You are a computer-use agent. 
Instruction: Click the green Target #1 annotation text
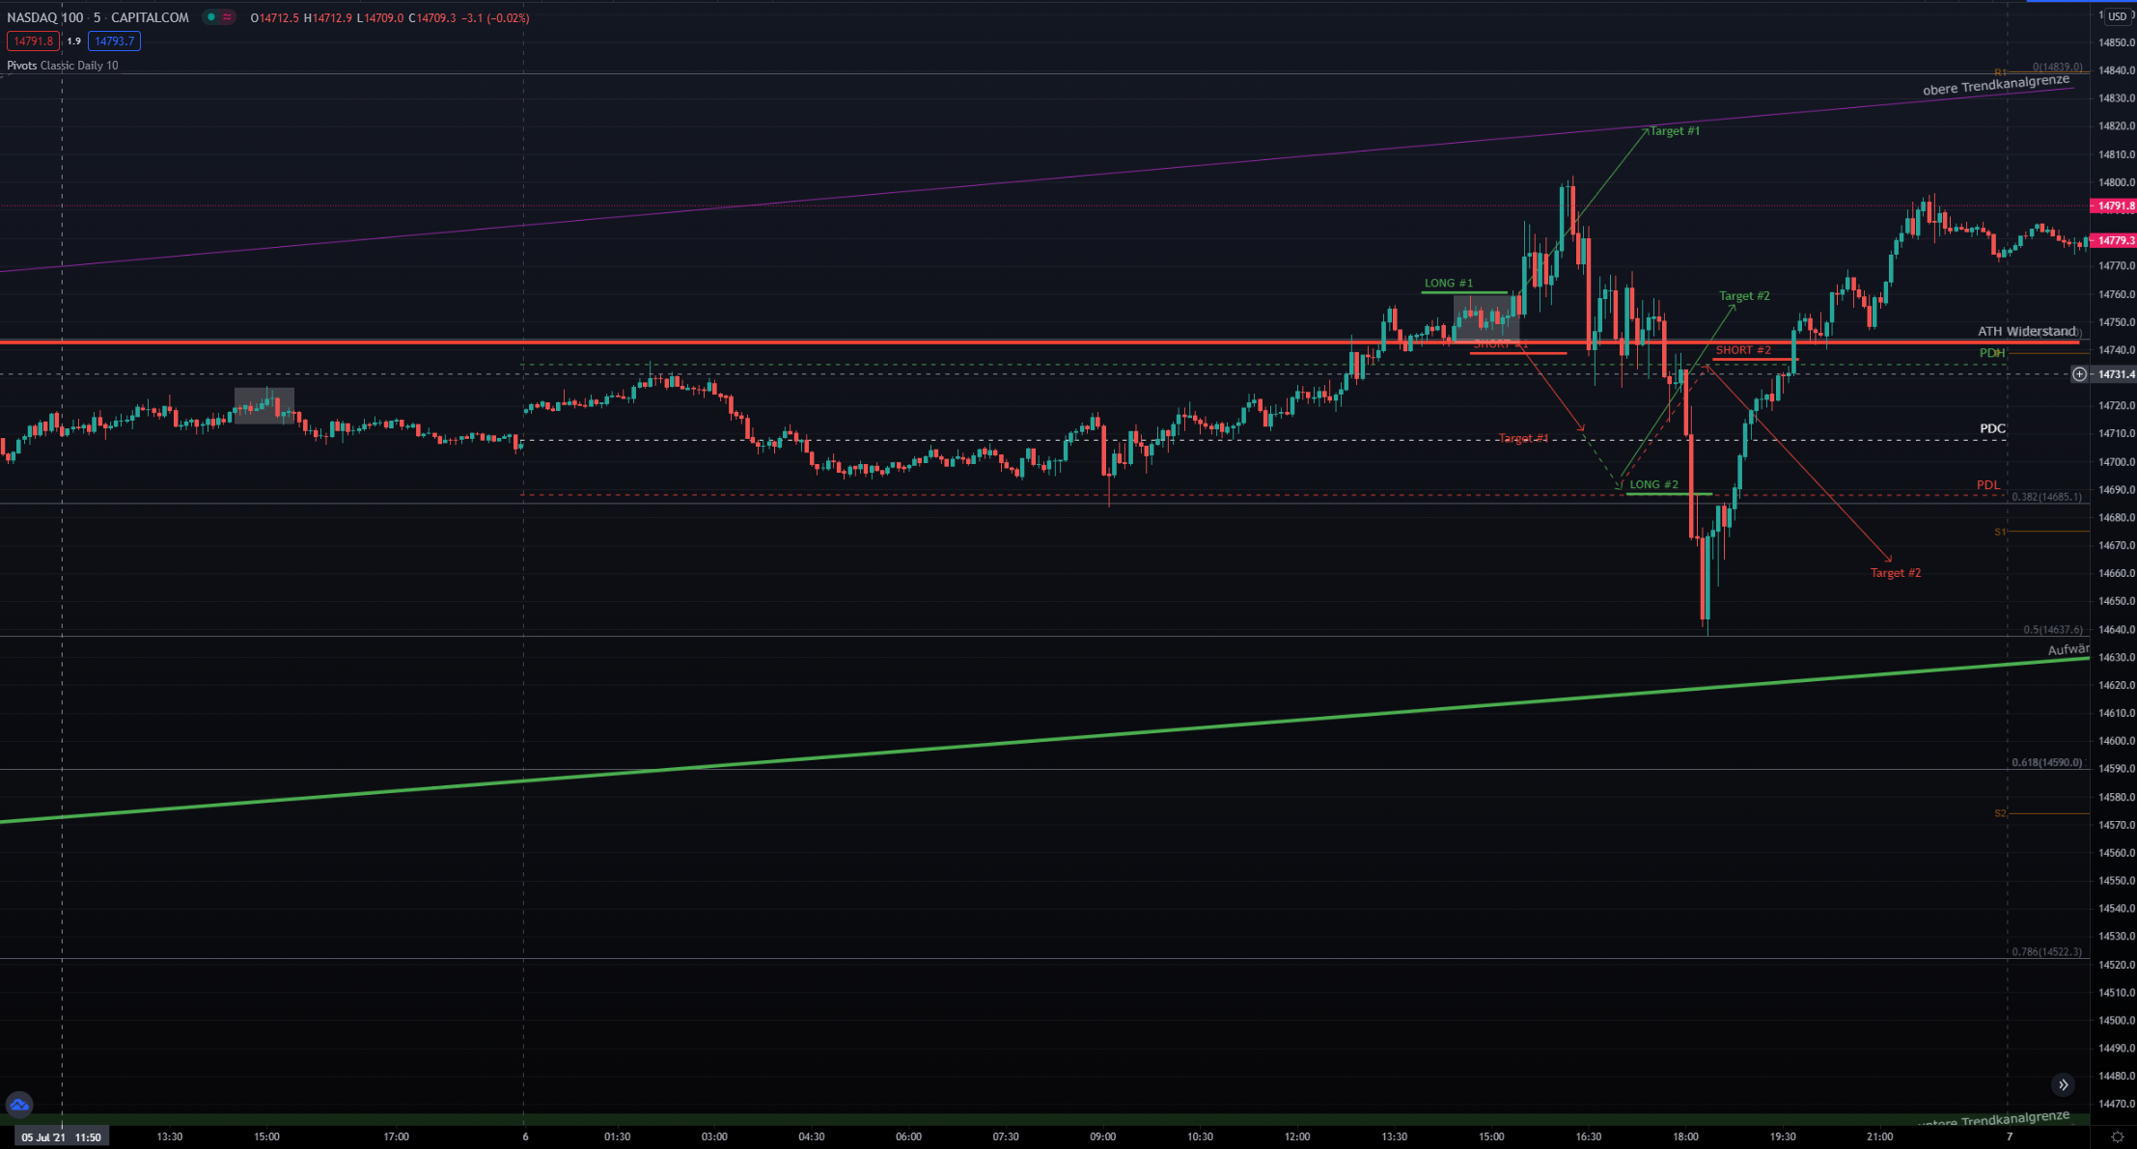pyautogui.click(x=1675, y=131)
